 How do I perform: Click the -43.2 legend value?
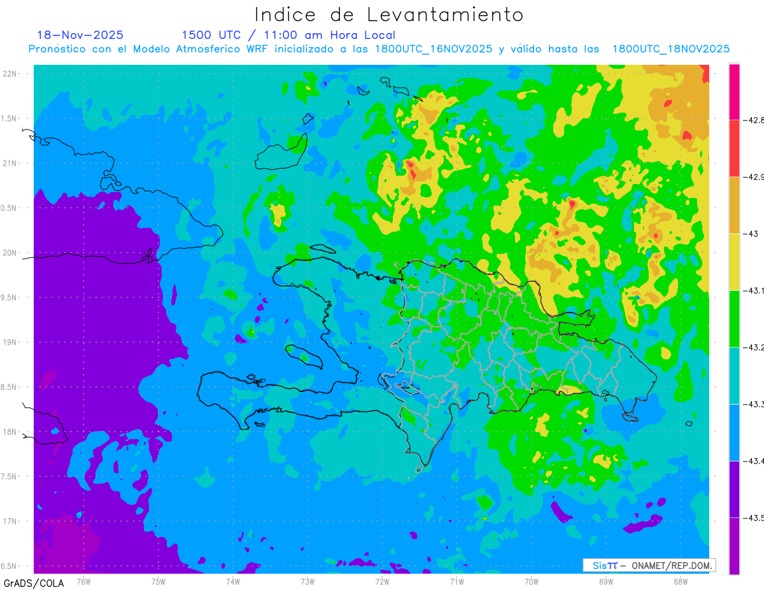click(x=754, y=348)
